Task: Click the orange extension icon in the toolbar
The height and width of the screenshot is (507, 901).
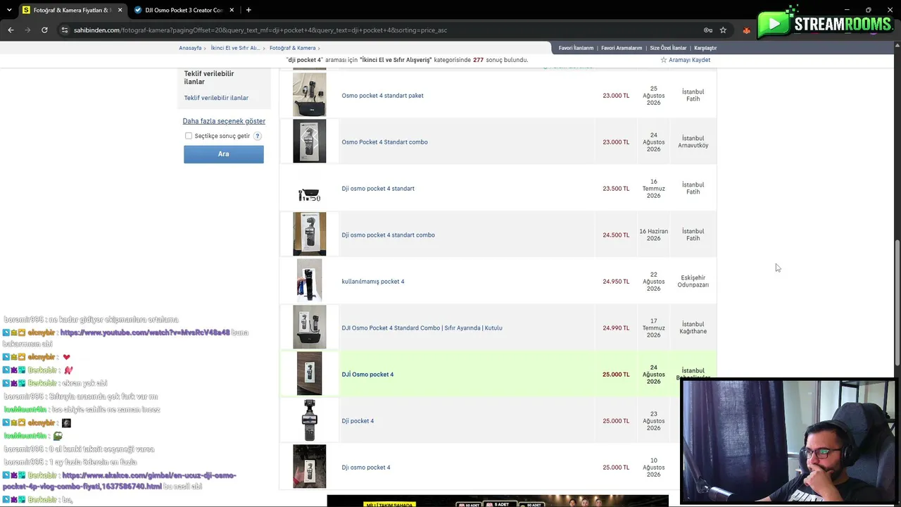Action: tap(746, 30)
